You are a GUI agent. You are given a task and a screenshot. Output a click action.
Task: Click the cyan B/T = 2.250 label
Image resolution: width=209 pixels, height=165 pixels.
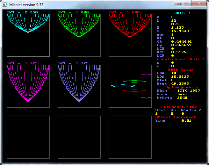22,12
